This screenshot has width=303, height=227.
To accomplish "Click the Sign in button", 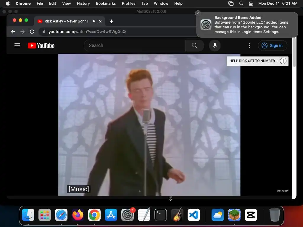I will [273, 46].
